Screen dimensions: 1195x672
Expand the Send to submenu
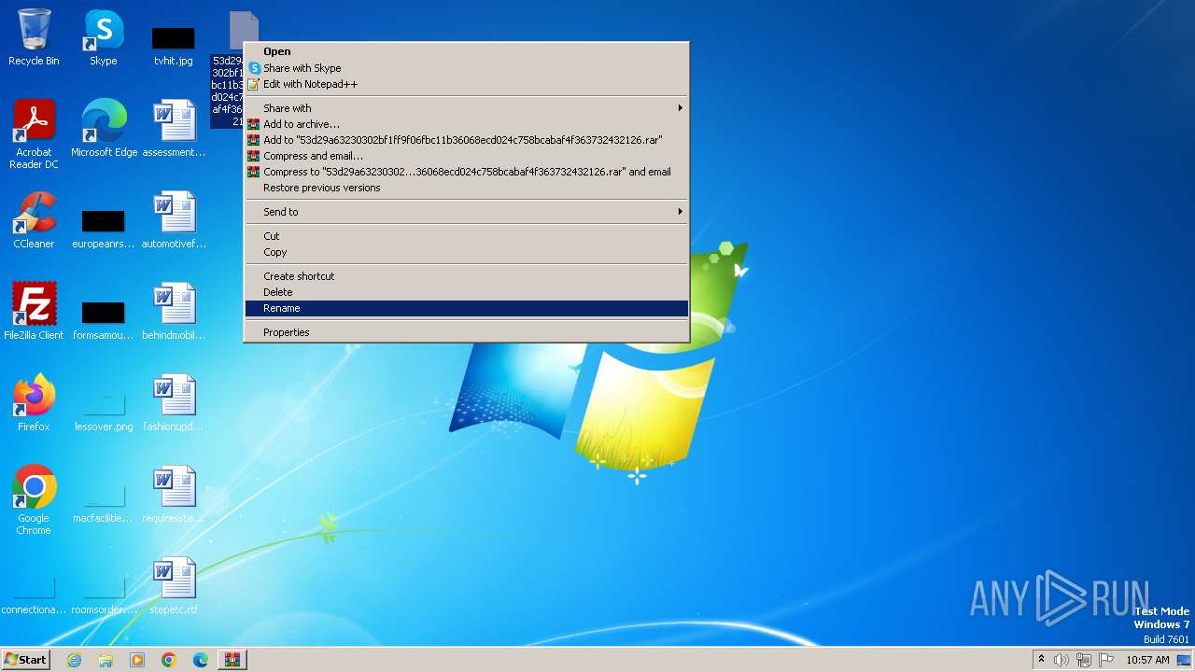click(x=467, y=211)
